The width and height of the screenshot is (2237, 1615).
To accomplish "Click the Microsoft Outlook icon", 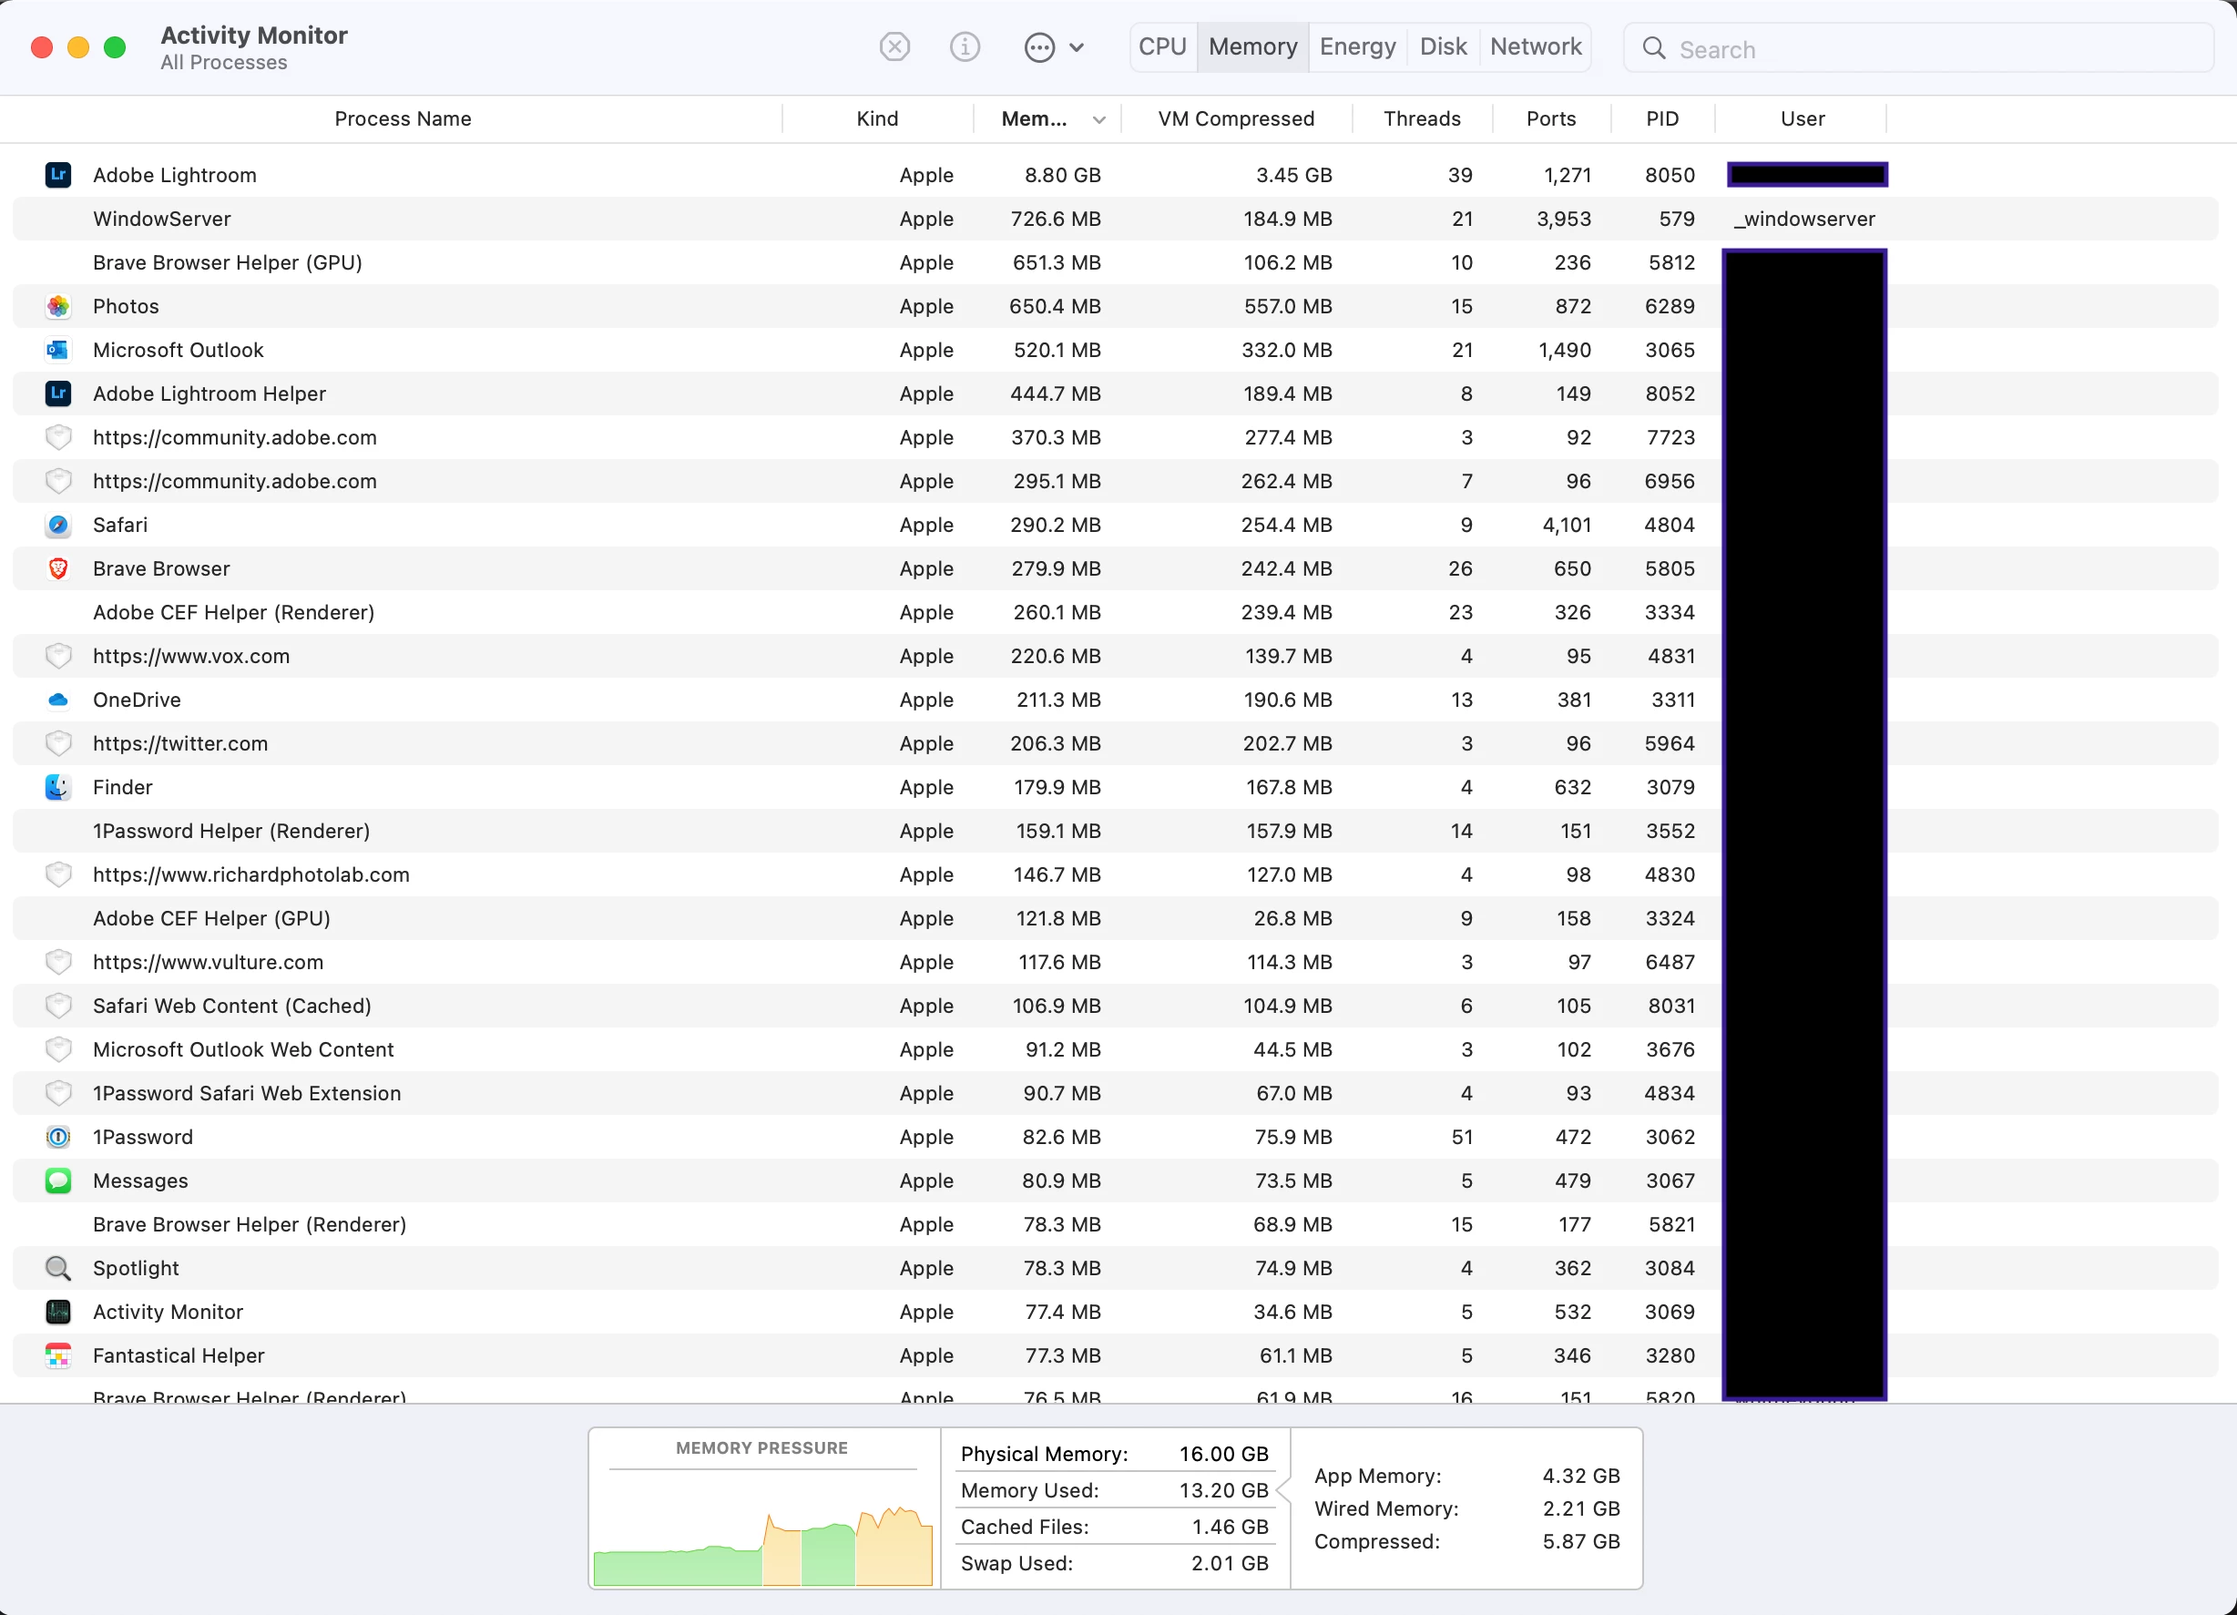I will tap(58, 349).
